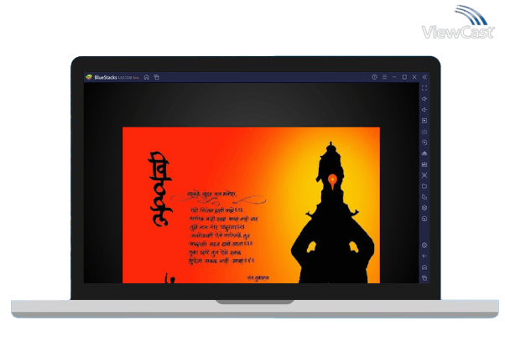Image resolution: width=505 pixels, height=347 pixels.
Task: Toggle full screen mode in the sidebar
Action: (x=424, y=88)
